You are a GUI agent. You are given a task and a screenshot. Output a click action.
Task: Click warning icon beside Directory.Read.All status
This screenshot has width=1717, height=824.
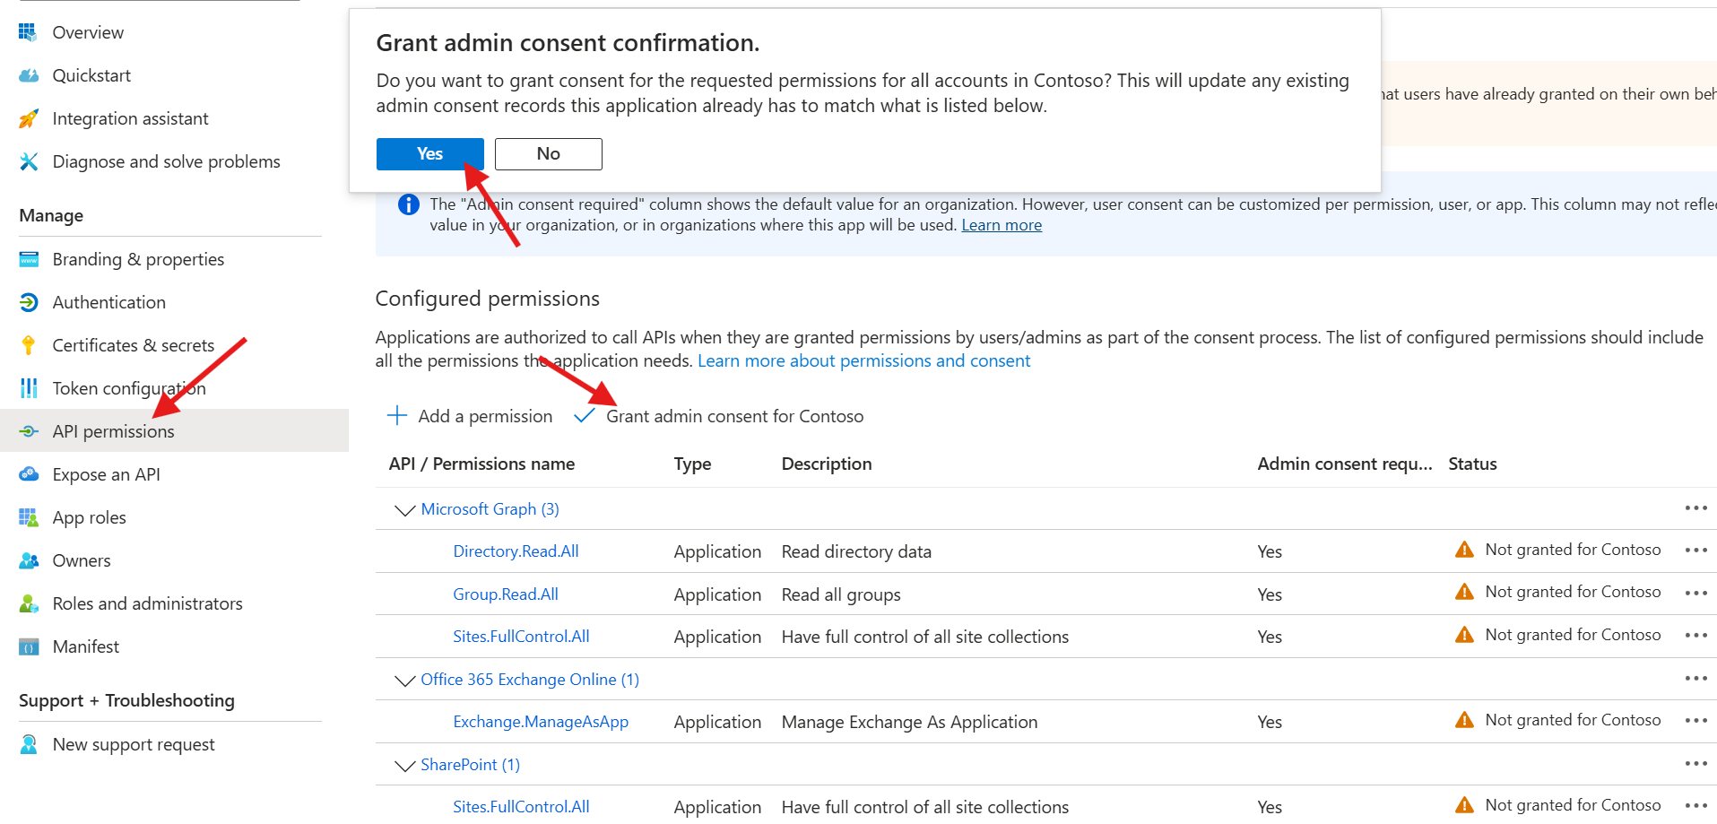1464,550
